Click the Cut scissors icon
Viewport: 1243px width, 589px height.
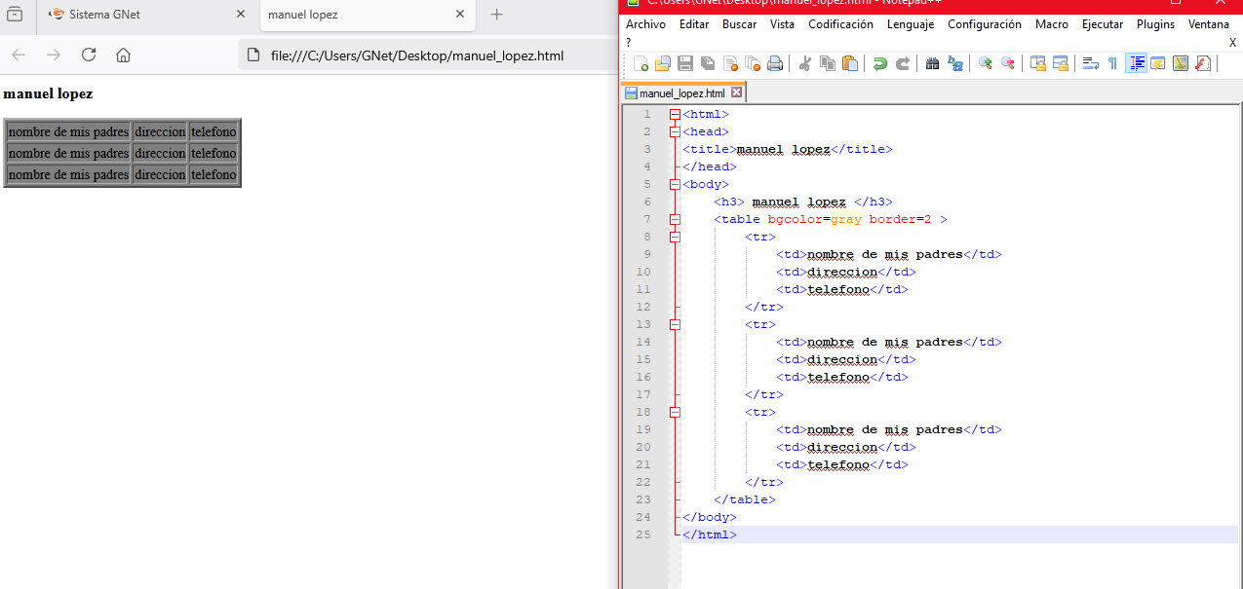click(805, 63)
